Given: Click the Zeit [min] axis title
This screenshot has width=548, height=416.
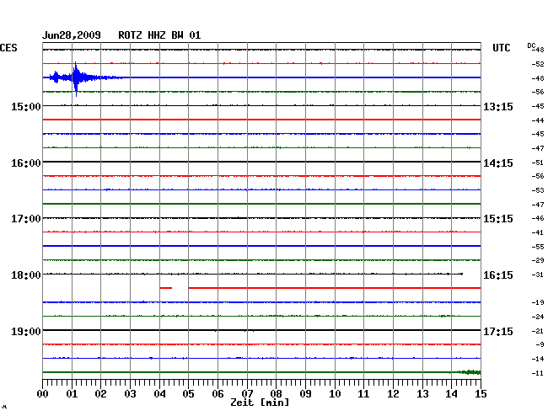Looking at the screenshot, I should [x=260, y=403].
